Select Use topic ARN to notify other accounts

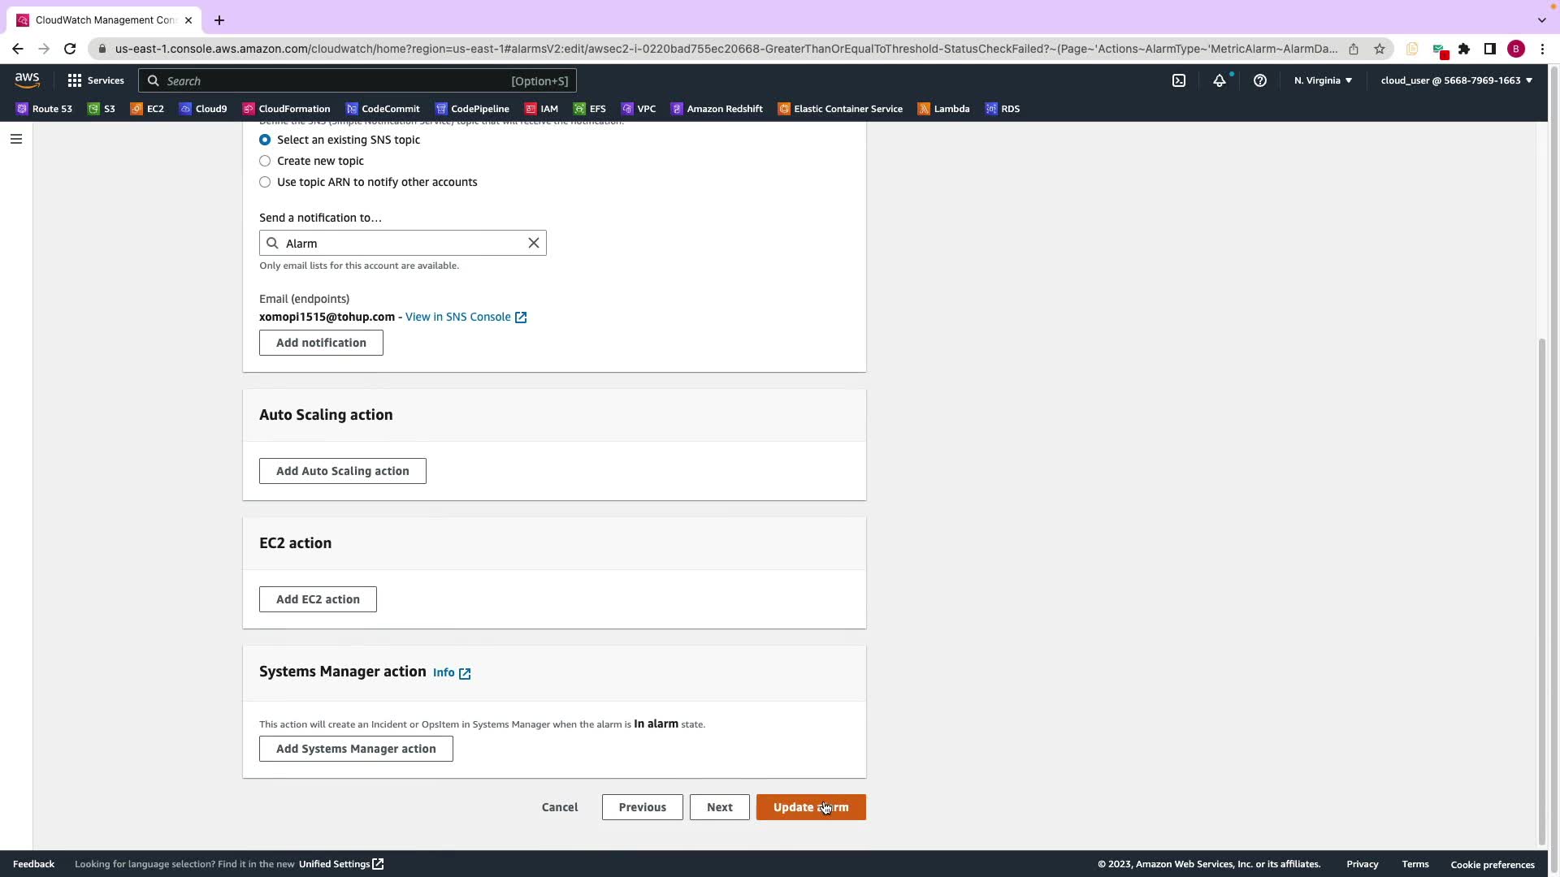265,182
